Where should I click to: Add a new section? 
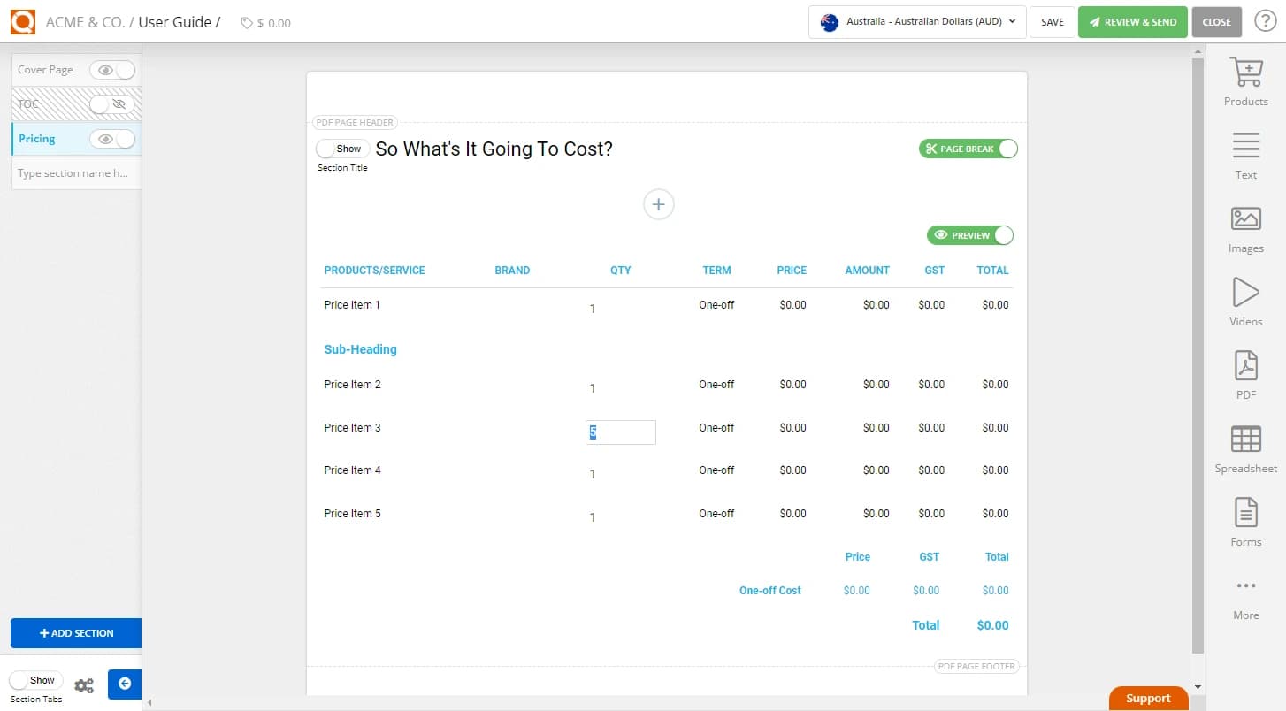[75, 633]
